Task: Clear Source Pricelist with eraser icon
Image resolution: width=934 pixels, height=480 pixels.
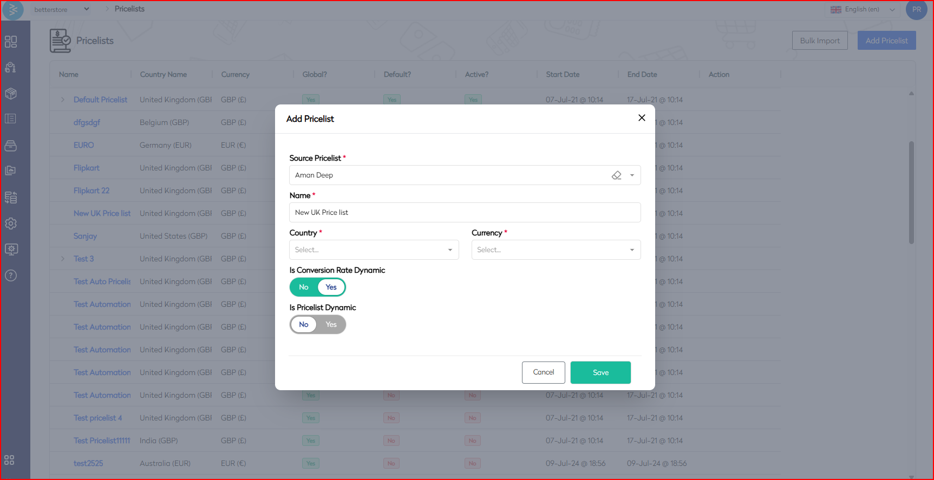Action: [x=616, y=175]
